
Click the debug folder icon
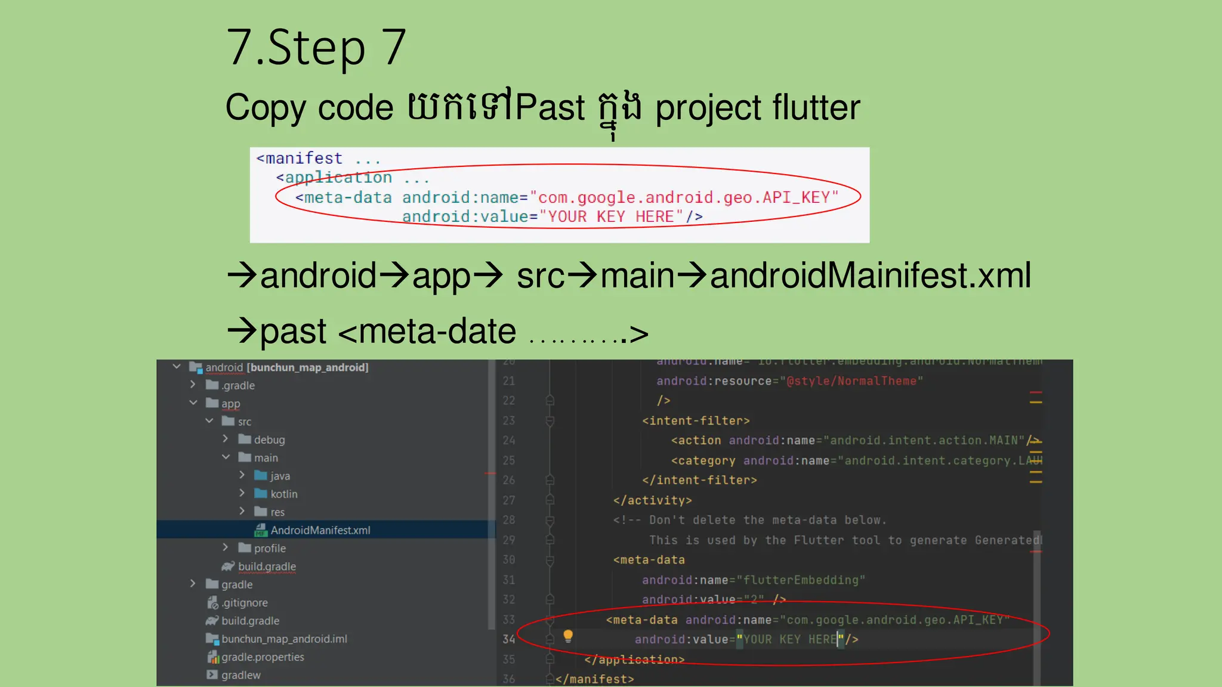(x=245, y=439)
